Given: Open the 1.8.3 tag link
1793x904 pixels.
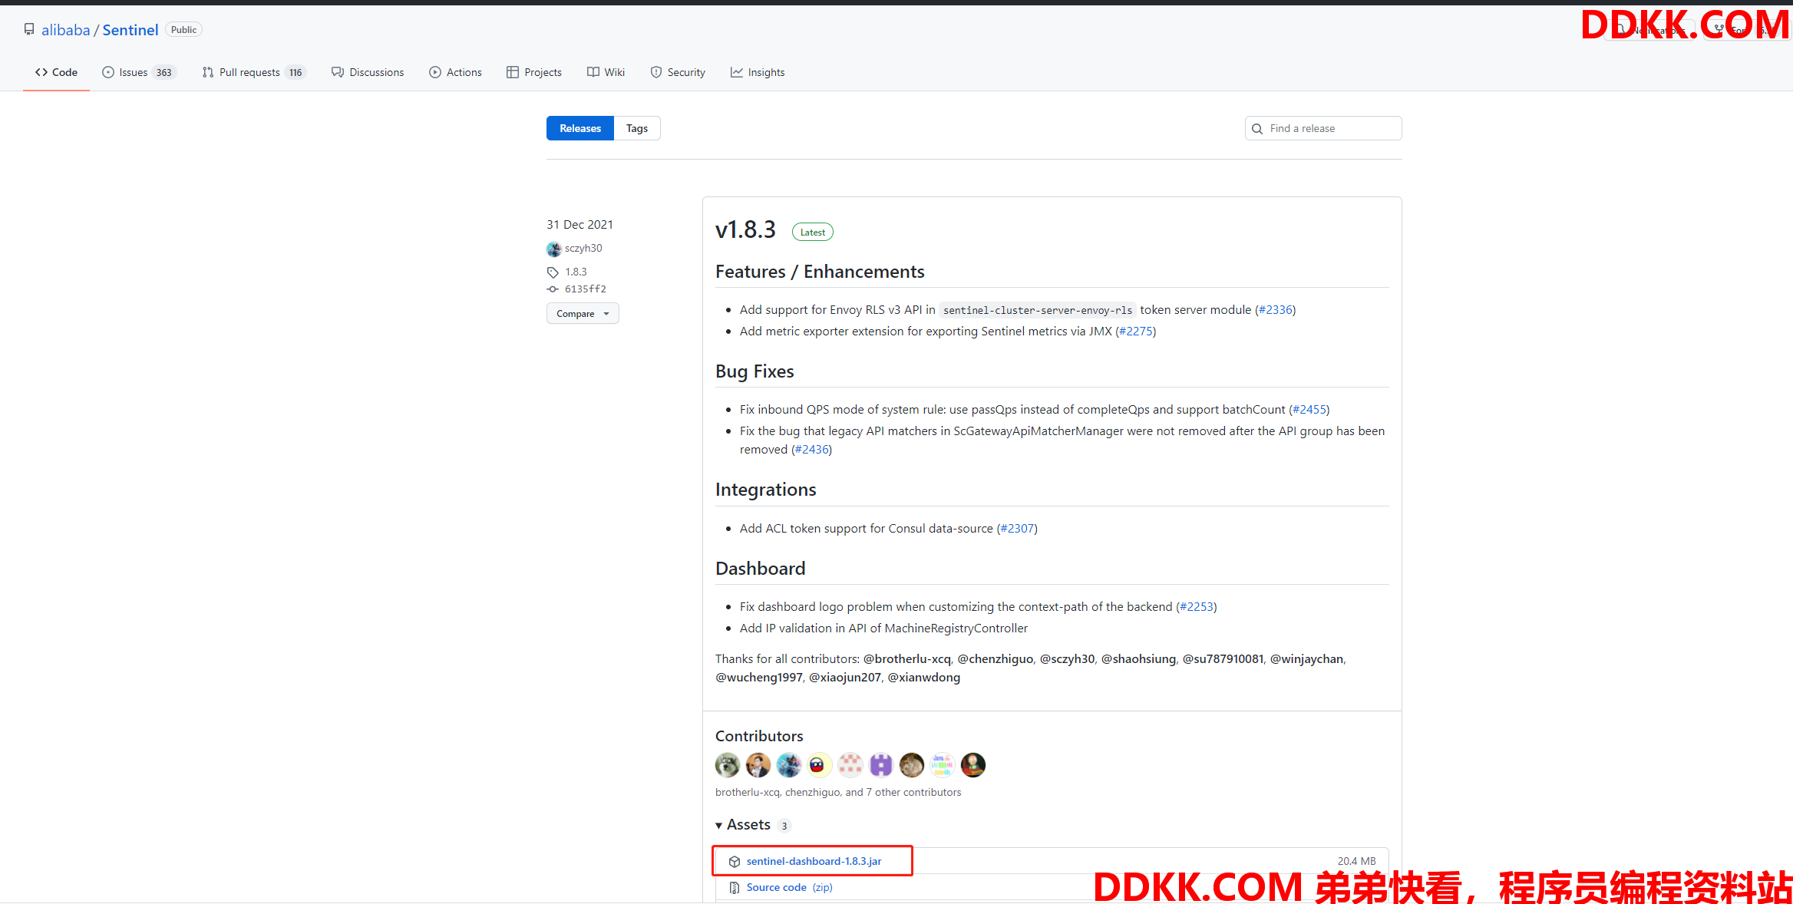Looking at the screenshot, I should pos(576,272).
